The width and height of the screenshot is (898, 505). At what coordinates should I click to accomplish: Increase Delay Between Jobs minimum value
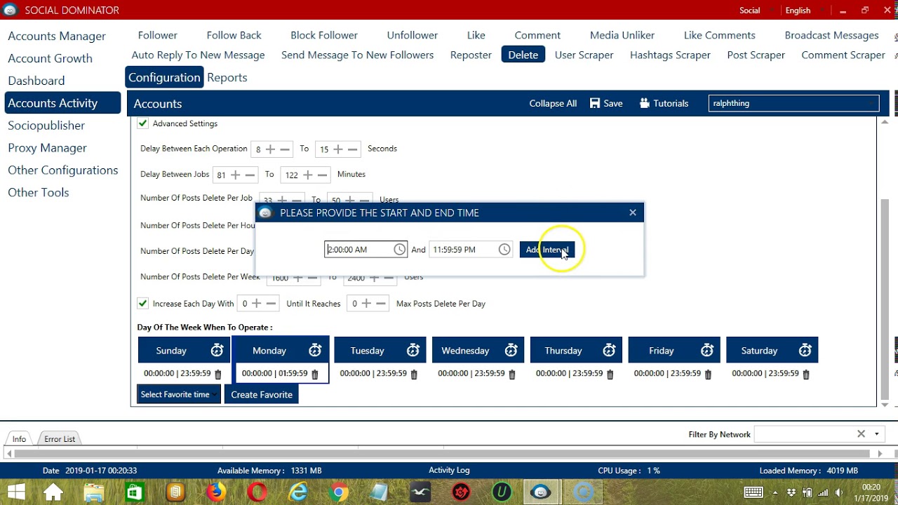coord(236,175)
